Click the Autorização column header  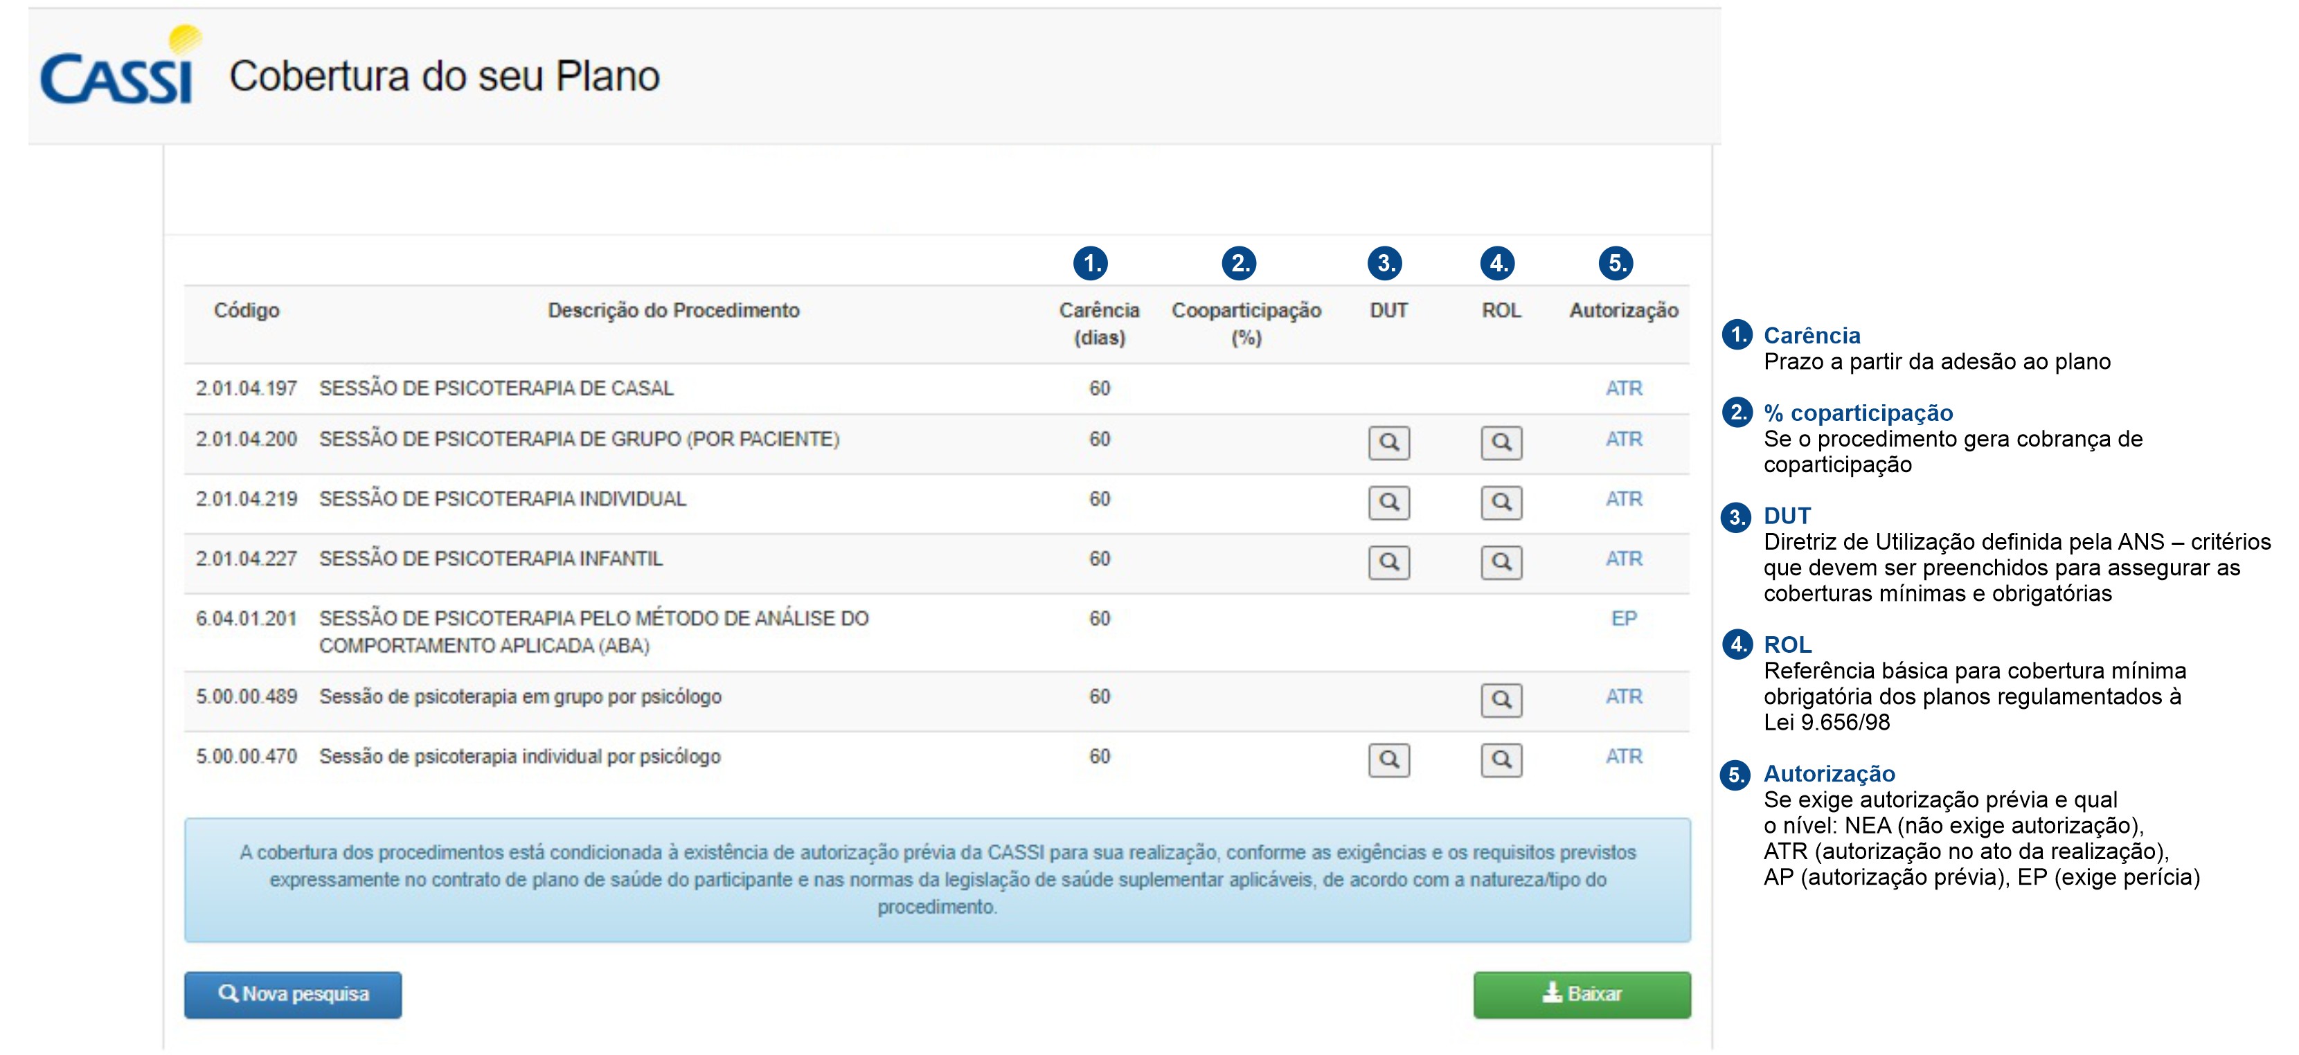click(x=1623, y=311)
